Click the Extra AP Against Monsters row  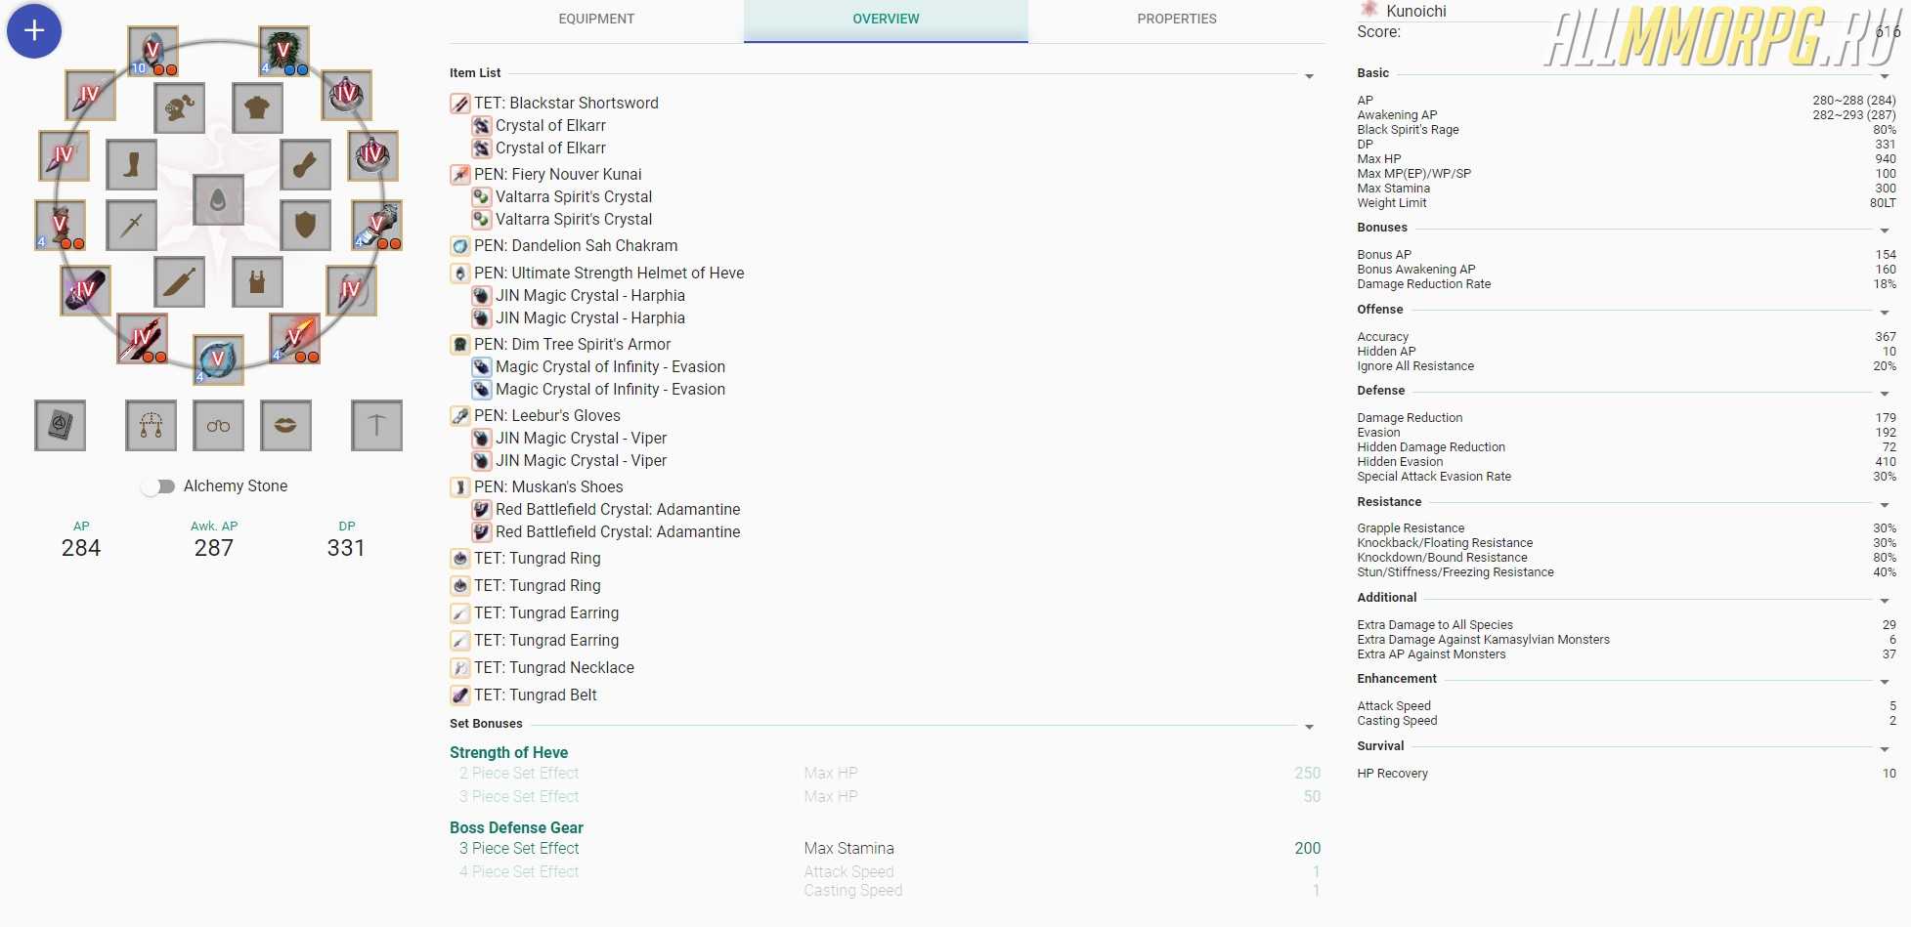coord(1627,654)
